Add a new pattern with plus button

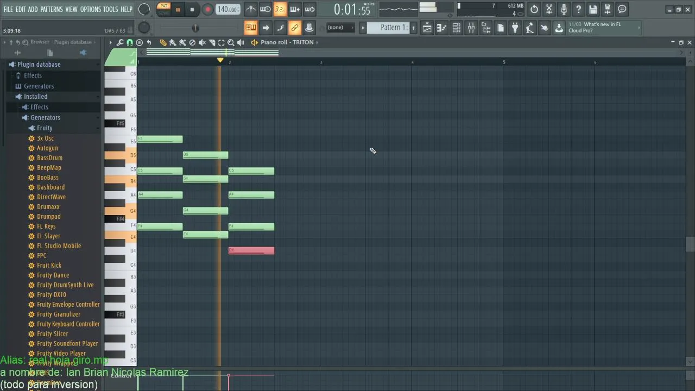tap(413, 28)
